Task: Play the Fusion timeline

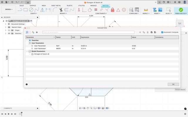Action: (9, 114)
